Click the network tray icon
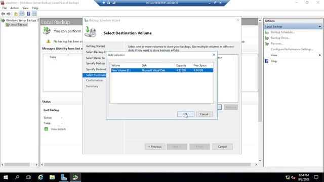 coord(288,177)
